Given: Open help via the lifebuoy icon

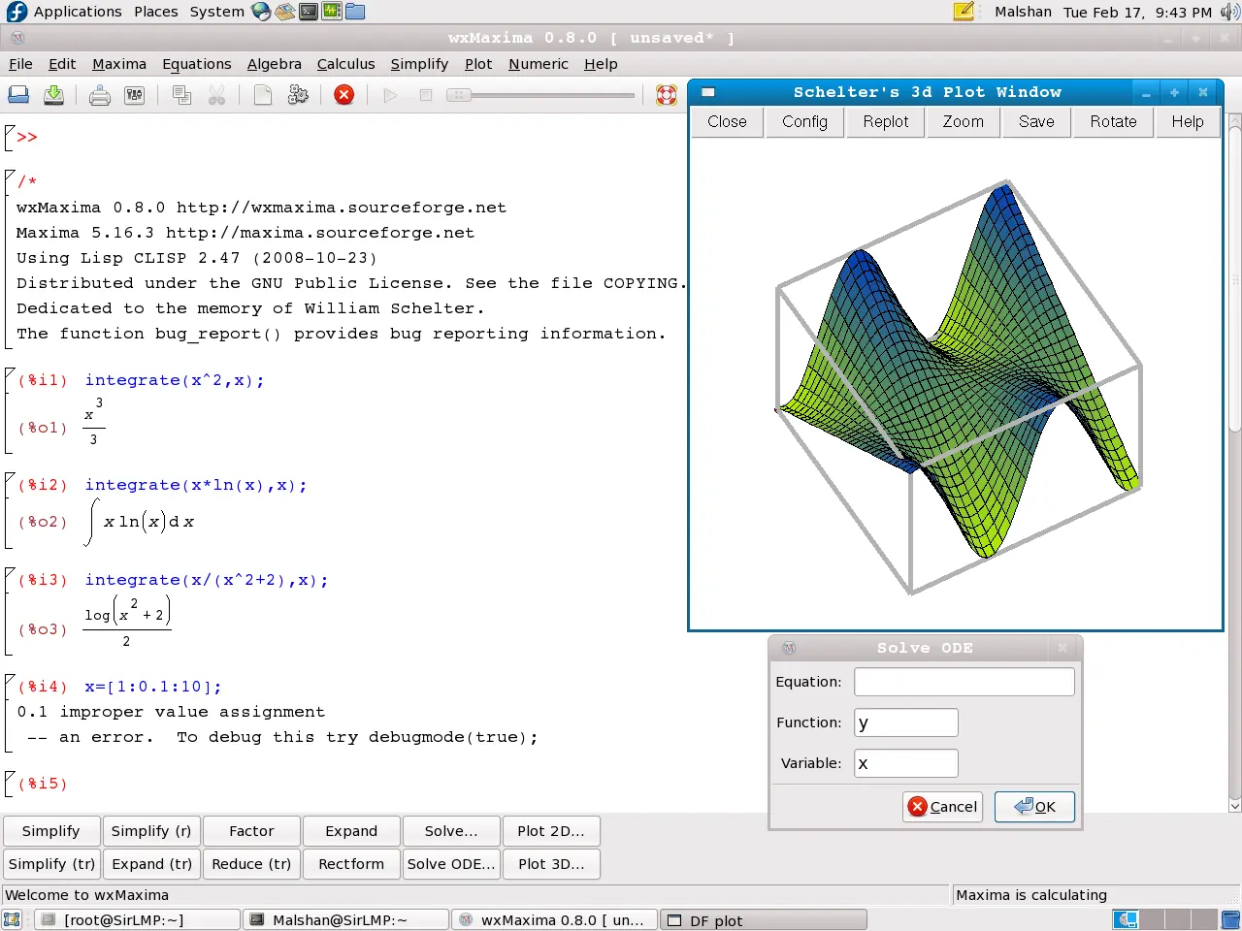Looking at the screenshot, I should 667,95.
